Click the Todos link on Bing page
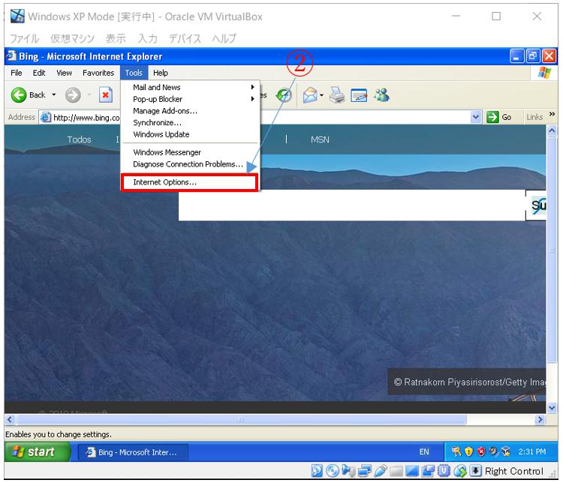The image size is (563, 483). click(x=79, y=139)
